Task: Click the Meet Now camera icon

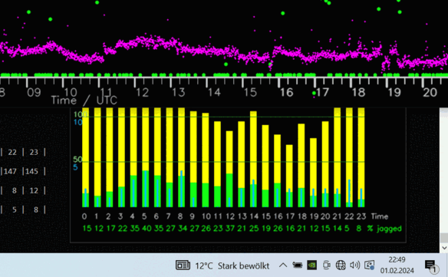Action: (326, 265)
